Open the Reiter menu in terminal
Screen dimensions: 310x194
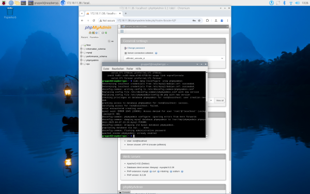coord(130,69)
